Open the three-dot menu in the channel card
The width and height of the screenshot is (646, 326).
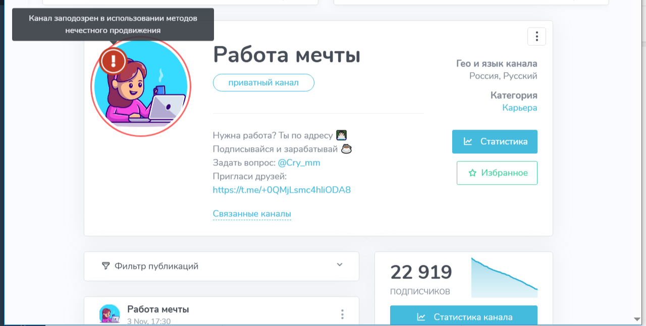click(536, 36)
